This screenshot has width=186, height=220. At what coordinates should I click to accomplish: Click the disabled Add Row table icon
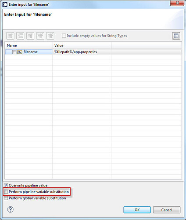(x=10, y=36)
